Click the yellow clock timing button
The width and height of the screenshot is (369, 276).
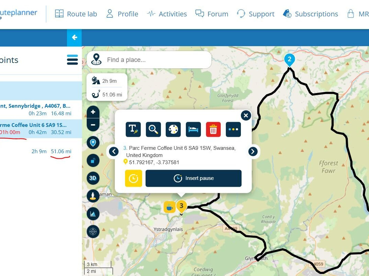point(133,178)
